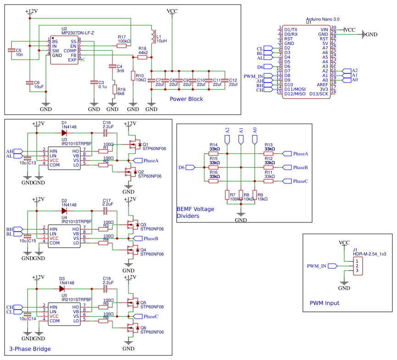
Task: Click VCC power symbol in PWM Input block
Action: (344, 244)
